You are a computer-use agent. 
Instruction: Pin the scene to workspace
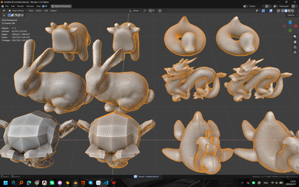pos(263,6)
